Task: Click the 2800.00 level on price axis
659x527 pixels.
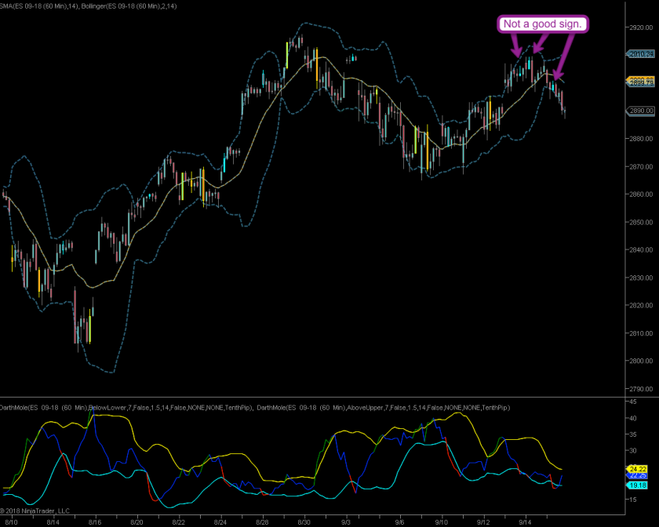Action: [x=641, y=361]
